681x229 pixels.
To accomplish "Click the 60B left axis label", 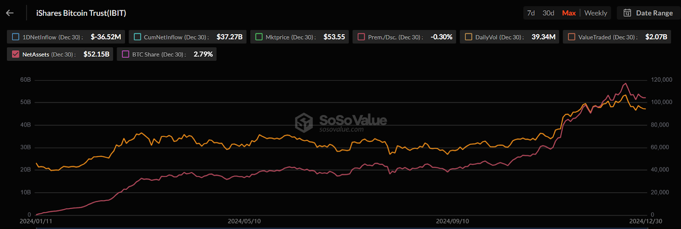I will tap(26, 80).
